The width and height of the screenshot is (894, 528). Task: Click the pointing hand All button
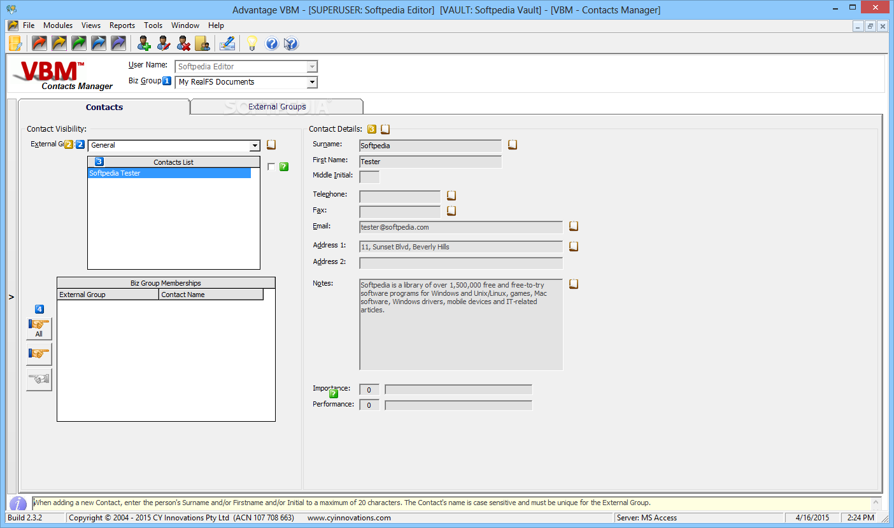39,328
